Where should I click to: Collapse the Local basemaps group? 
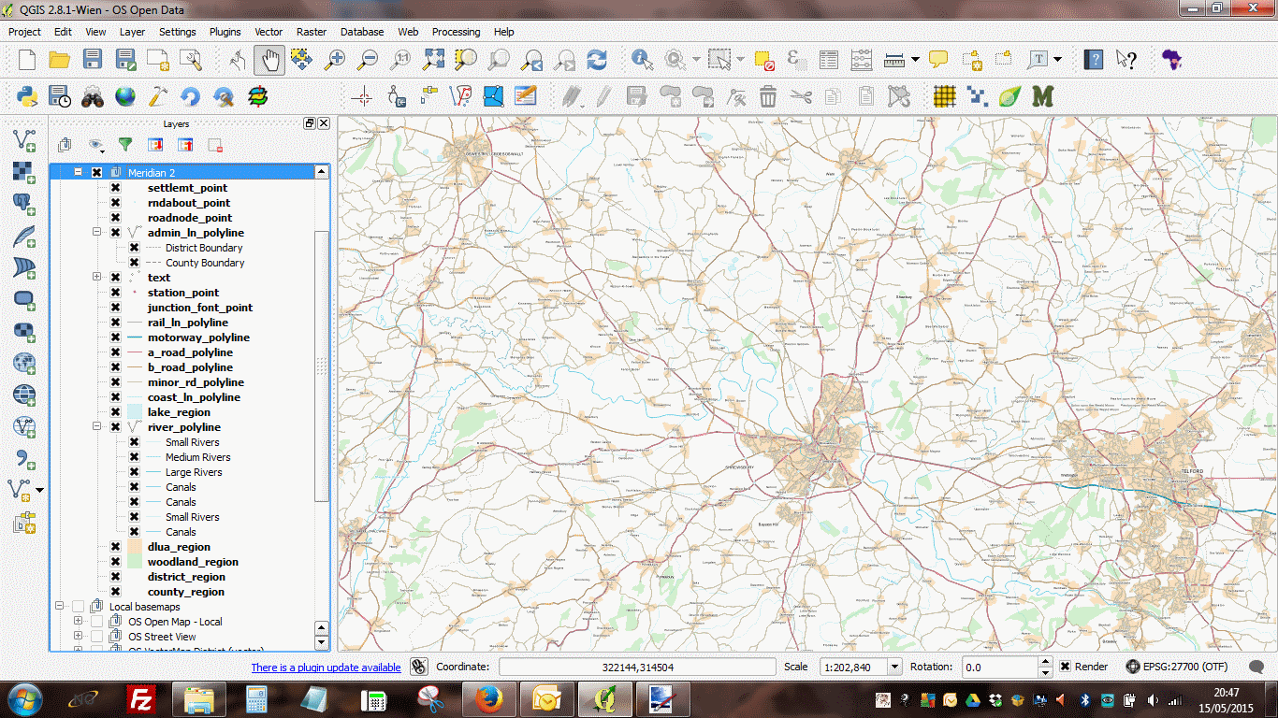[60, 607]
